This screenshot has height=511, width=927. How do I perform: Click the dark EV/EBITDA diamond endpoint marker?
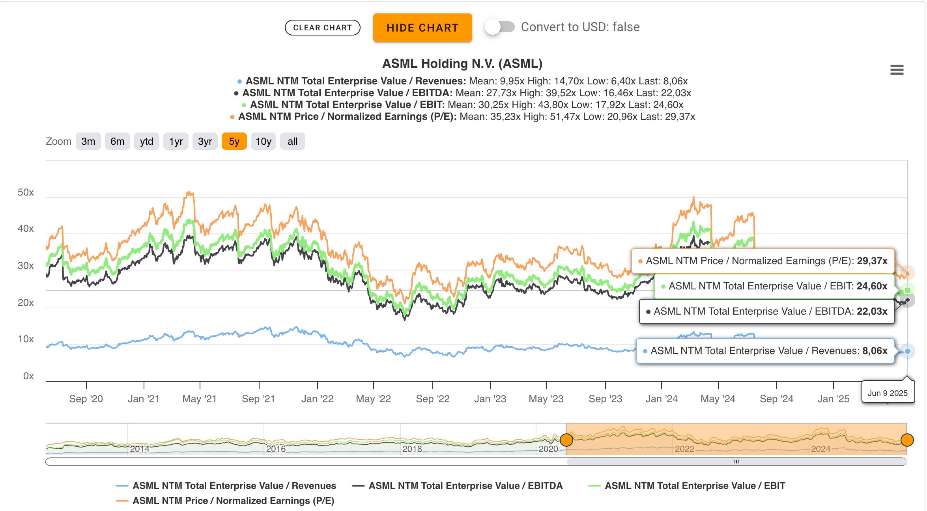point(908,300)
